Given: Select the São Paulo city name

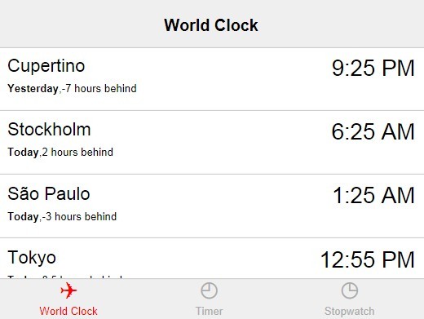Looking at the screenshot, I should [49, 193].
